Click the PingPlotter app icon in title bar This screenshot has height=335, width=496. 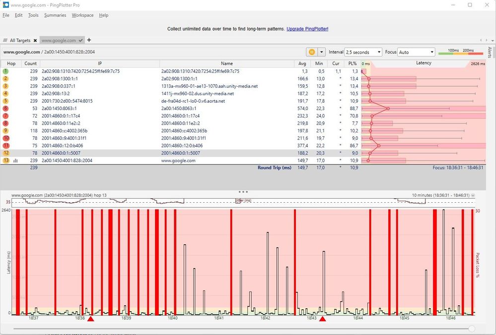pyautogui.click(x=5, y=5)
